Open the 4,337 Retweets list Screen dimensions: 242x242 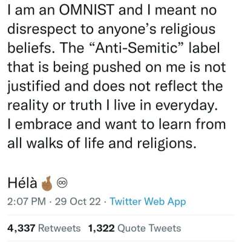coord(44,228)
